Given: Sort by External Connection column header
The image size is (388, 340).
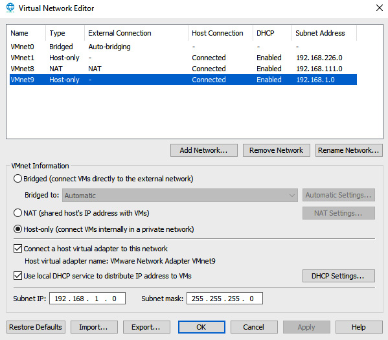Looking at the screenshot, I should [x=136, y=33].
